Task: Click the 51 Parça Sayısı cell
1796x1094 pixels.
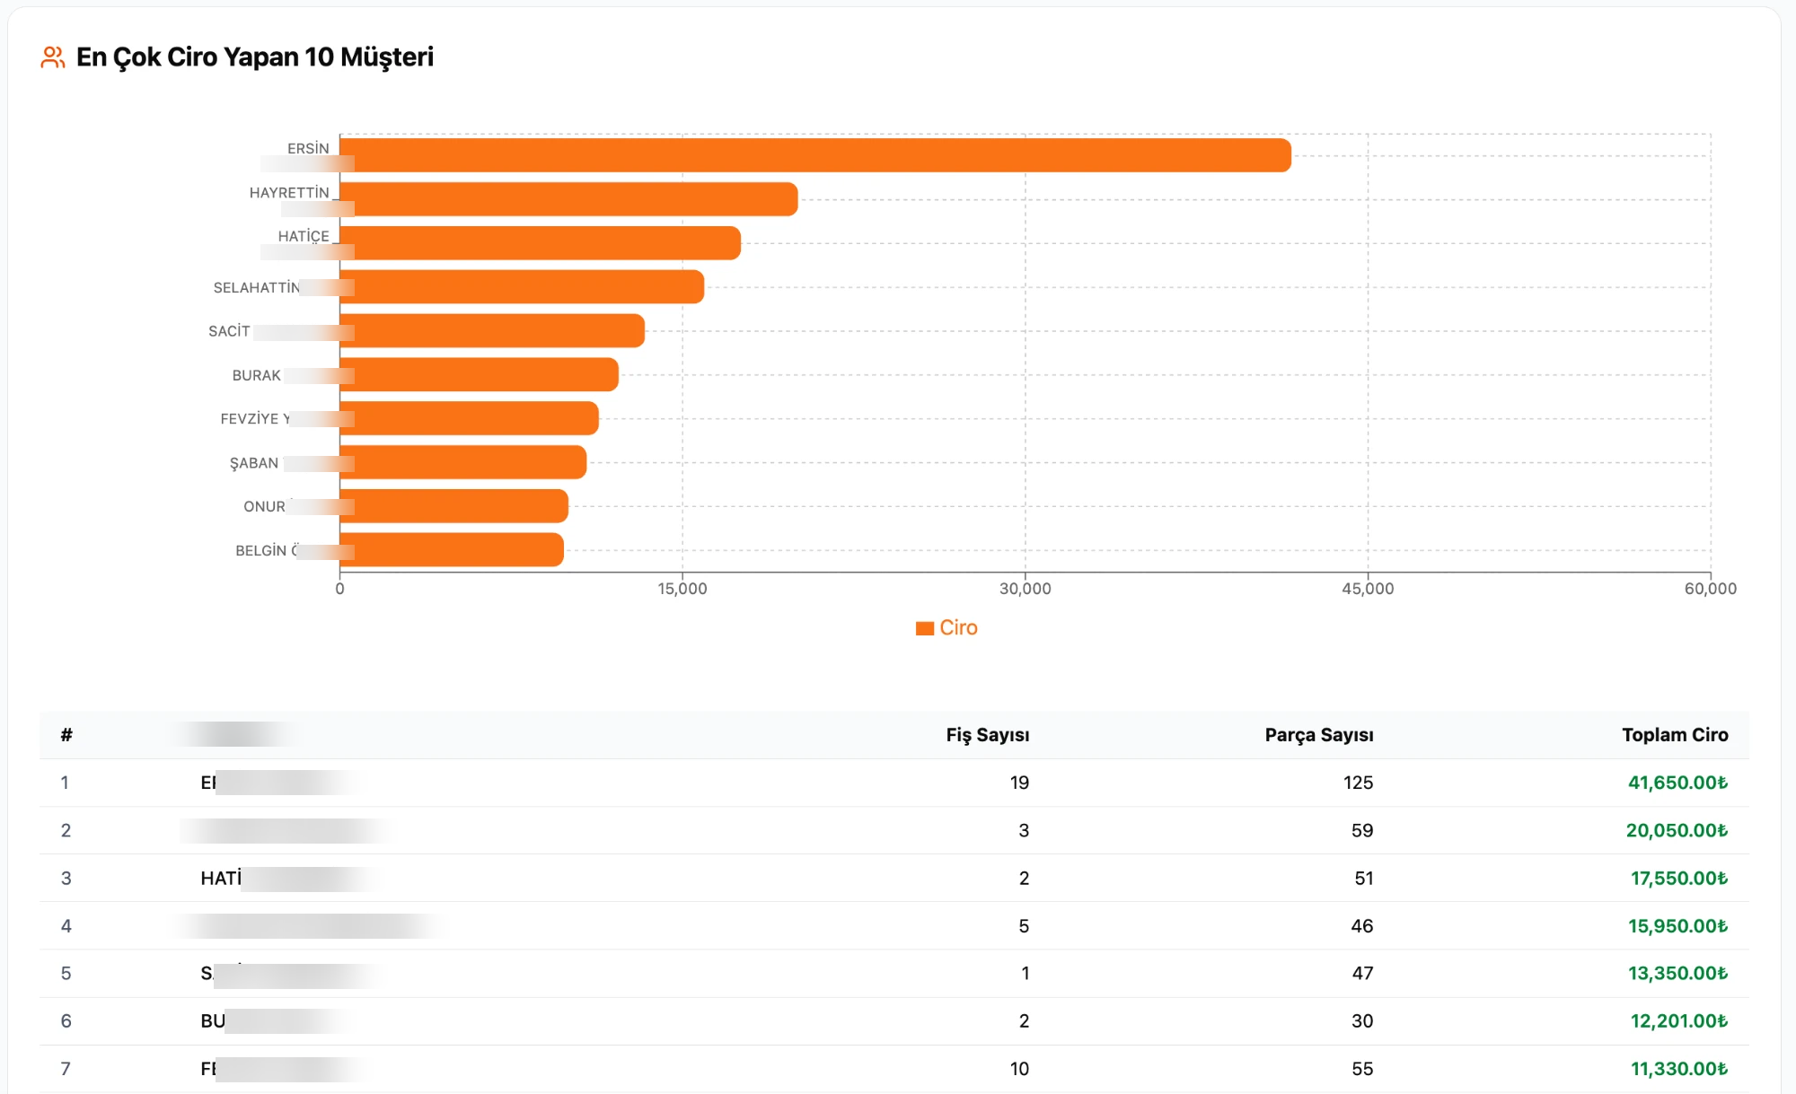Action: [x=1363, y=878]
